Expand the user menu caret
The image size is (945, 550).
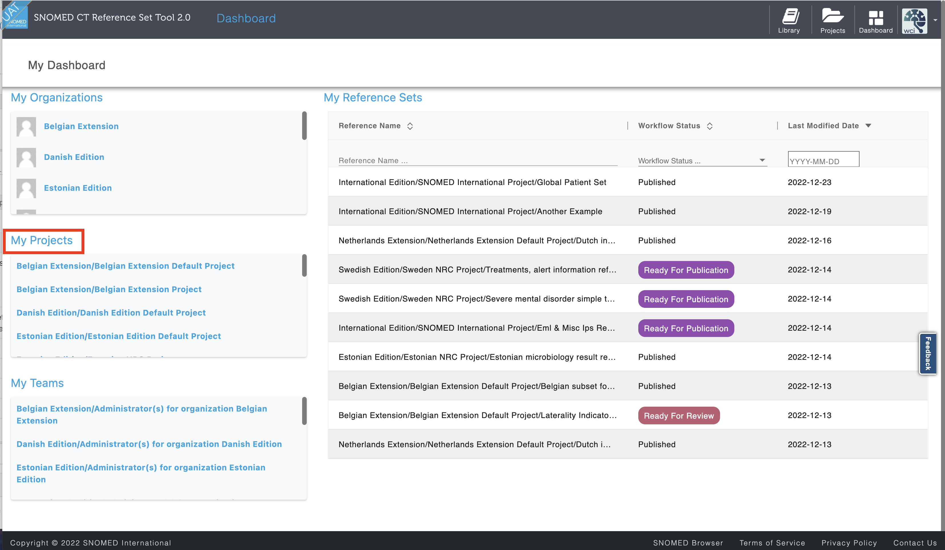coord(935,20)
